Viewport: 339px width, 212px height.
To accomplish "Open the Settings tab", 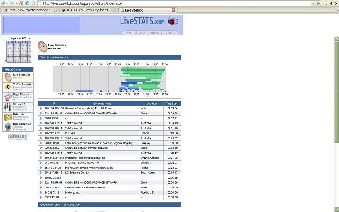I will (154, 33).
